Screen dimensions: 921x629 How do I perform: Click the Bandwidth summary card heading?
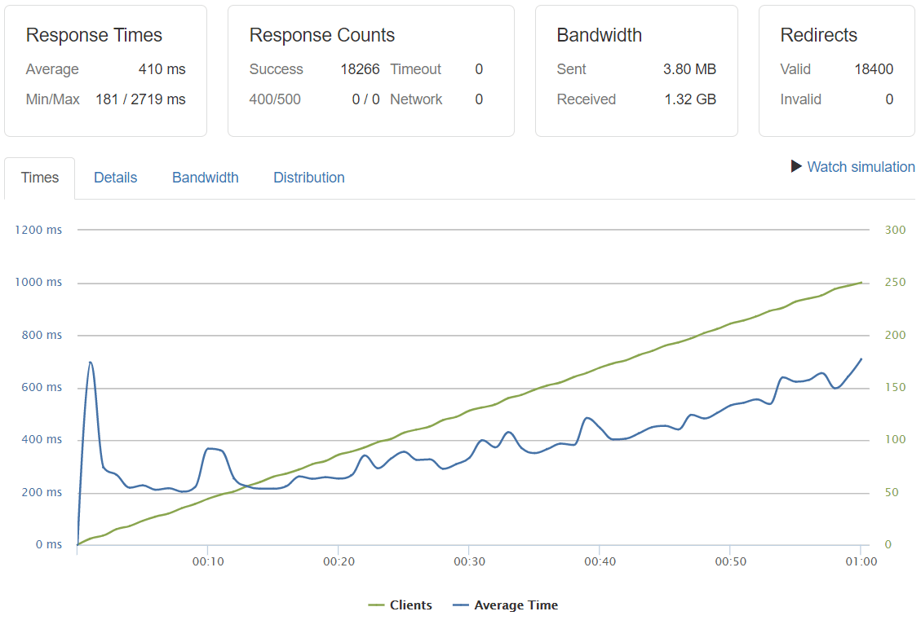coord(599,35)
